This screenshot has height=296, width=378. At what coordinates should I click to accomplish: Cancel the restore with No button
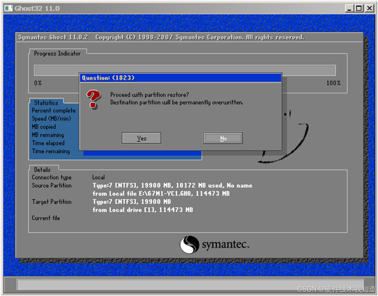(x=223, y=138)
